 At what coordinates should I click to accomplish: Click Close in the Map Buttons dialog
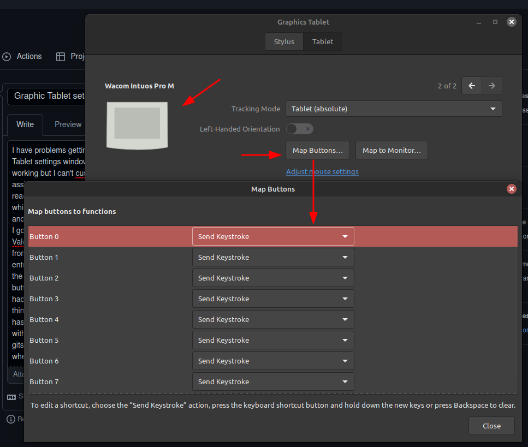pos(491,426)
